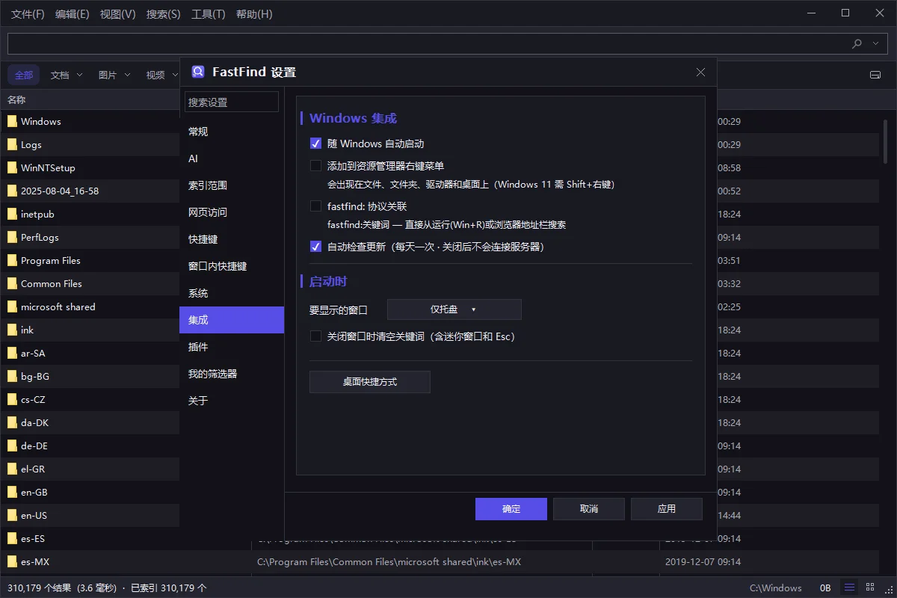This screenshot has height=598, width=897.
Task: Enable 添加到资源管理器右键菜单 checkbox
Action: (315, 166)
